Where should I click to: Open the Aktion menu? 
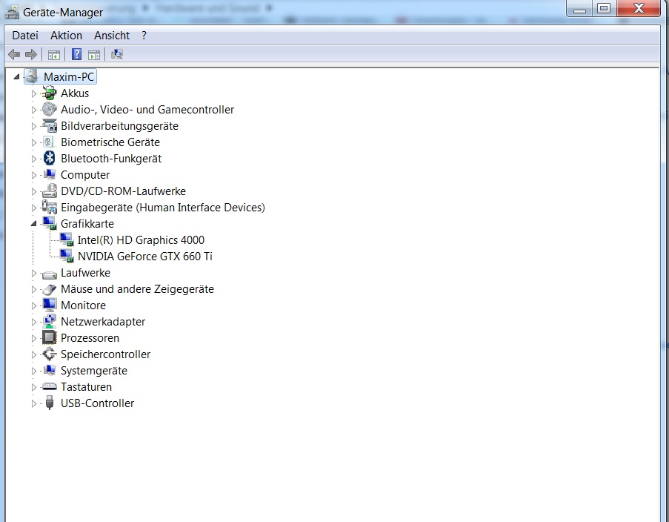pyautogui.click(x=66, y=36)
